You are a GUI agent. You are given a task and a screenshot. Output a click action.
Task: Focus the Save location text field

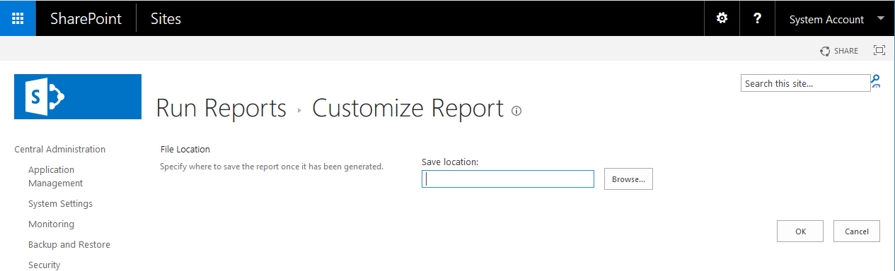[508, 179]
